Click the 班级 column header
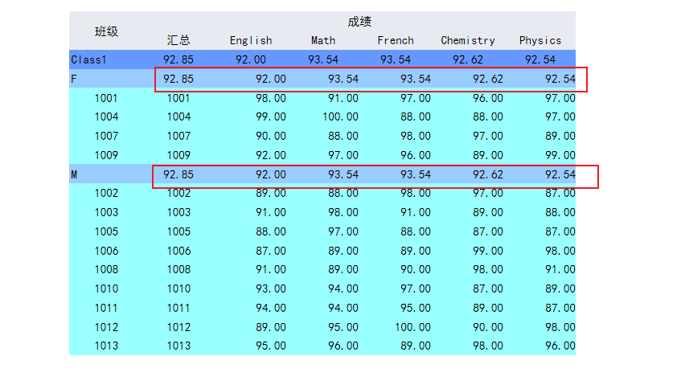 tap(106, 31)
